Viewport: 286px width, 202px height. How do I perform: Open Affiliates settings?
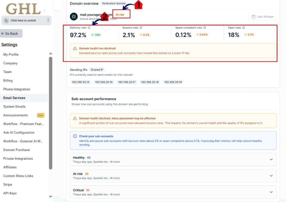(x=10, y=167)
